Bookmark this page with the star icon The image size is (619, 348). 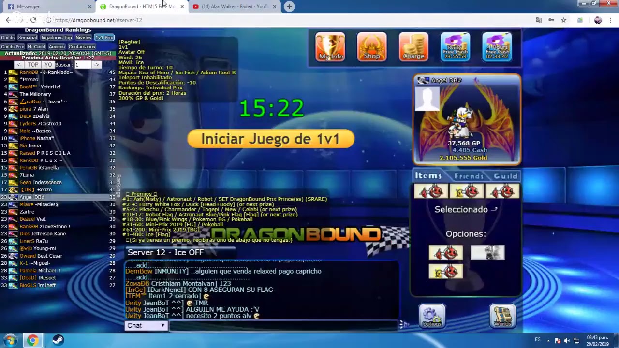tap(563, 20)
